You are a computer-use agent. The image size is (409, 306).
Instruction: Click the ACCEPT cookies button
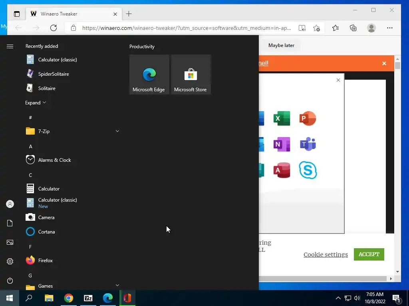pyautogui.click(x=369, y=254)
